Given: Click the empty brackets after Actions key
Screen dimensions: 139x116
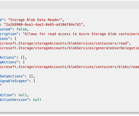Looking at the screenshot, I should pyautogui.click(x=23, y=57).
